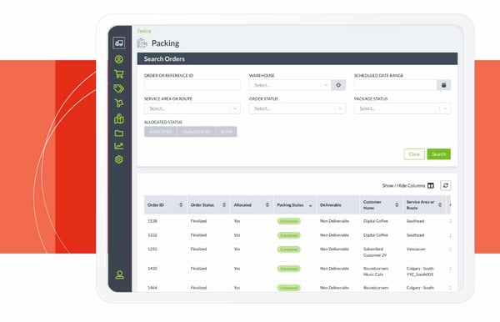
Task: Open the settings gear sidebar icon
Action: 119,159
